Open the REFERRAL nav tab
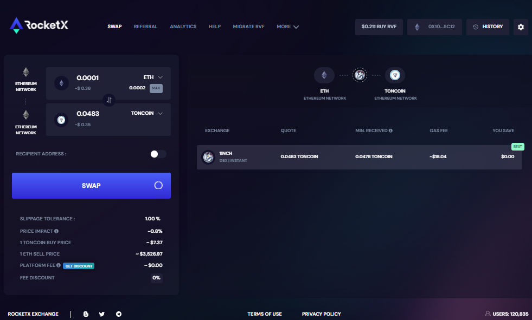The width and height of the screenshot is (532, 320). [x=145, y=27]
